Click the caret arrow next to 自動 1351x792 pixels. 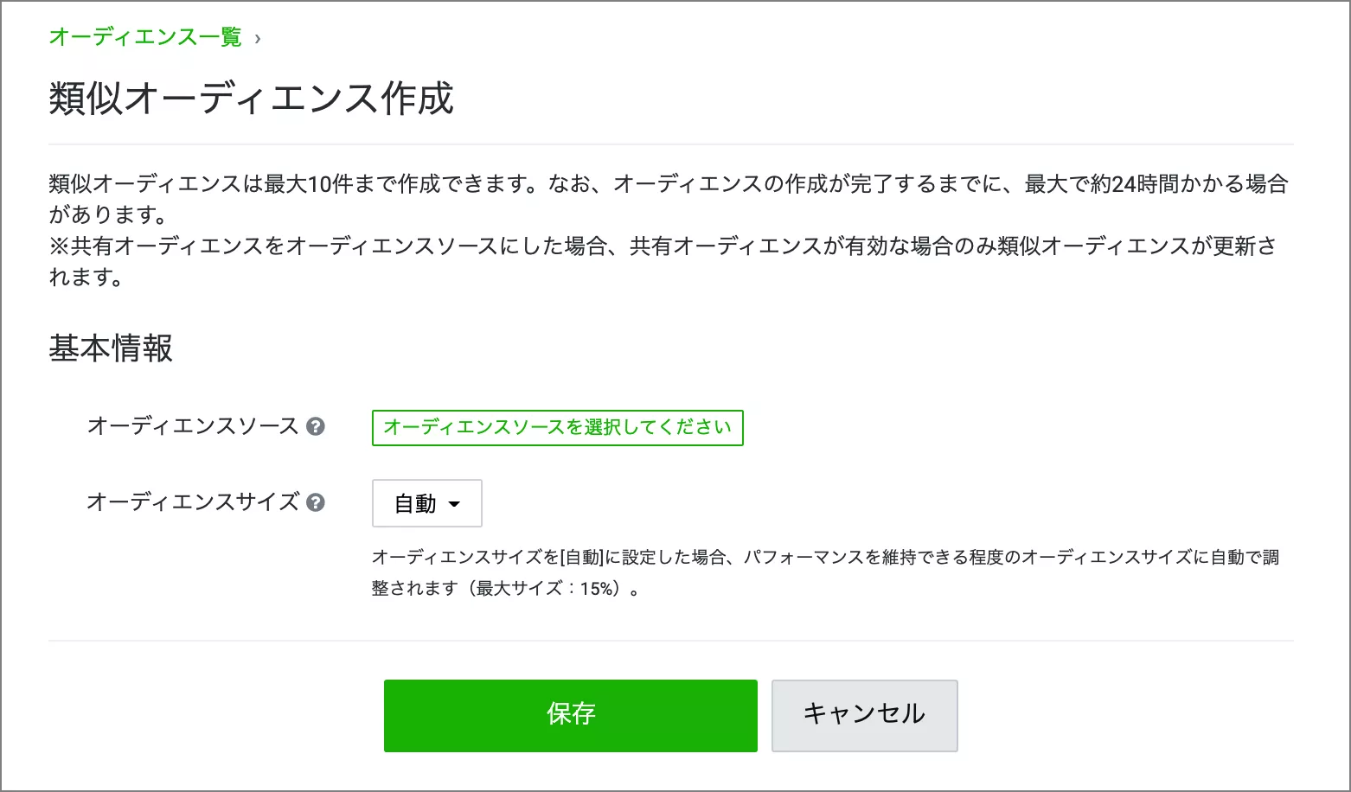tap(454, 504)
